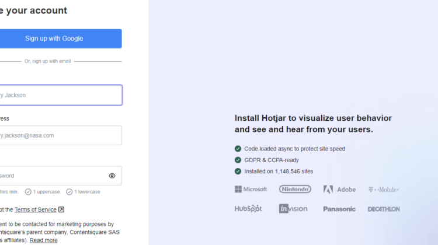This screenshot has width=438, height=245.
Task: Click the 1 uppercase check icon
Action: [x=28, y=192]
